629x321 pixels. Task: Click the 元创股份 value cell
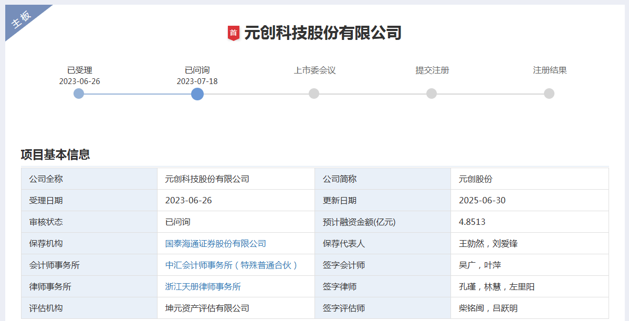[x=530, y=179]
